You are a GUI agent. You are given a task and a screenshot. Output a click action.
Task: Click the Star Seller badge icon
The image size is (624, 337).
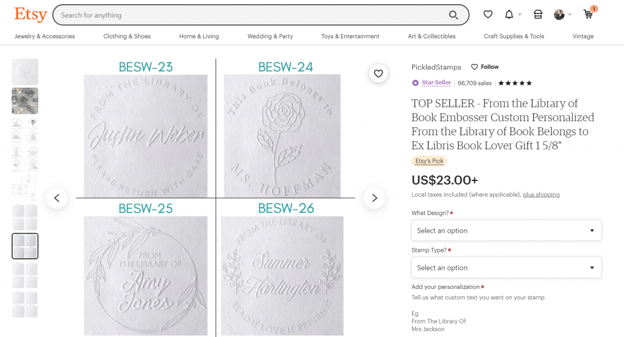[416, 83]
